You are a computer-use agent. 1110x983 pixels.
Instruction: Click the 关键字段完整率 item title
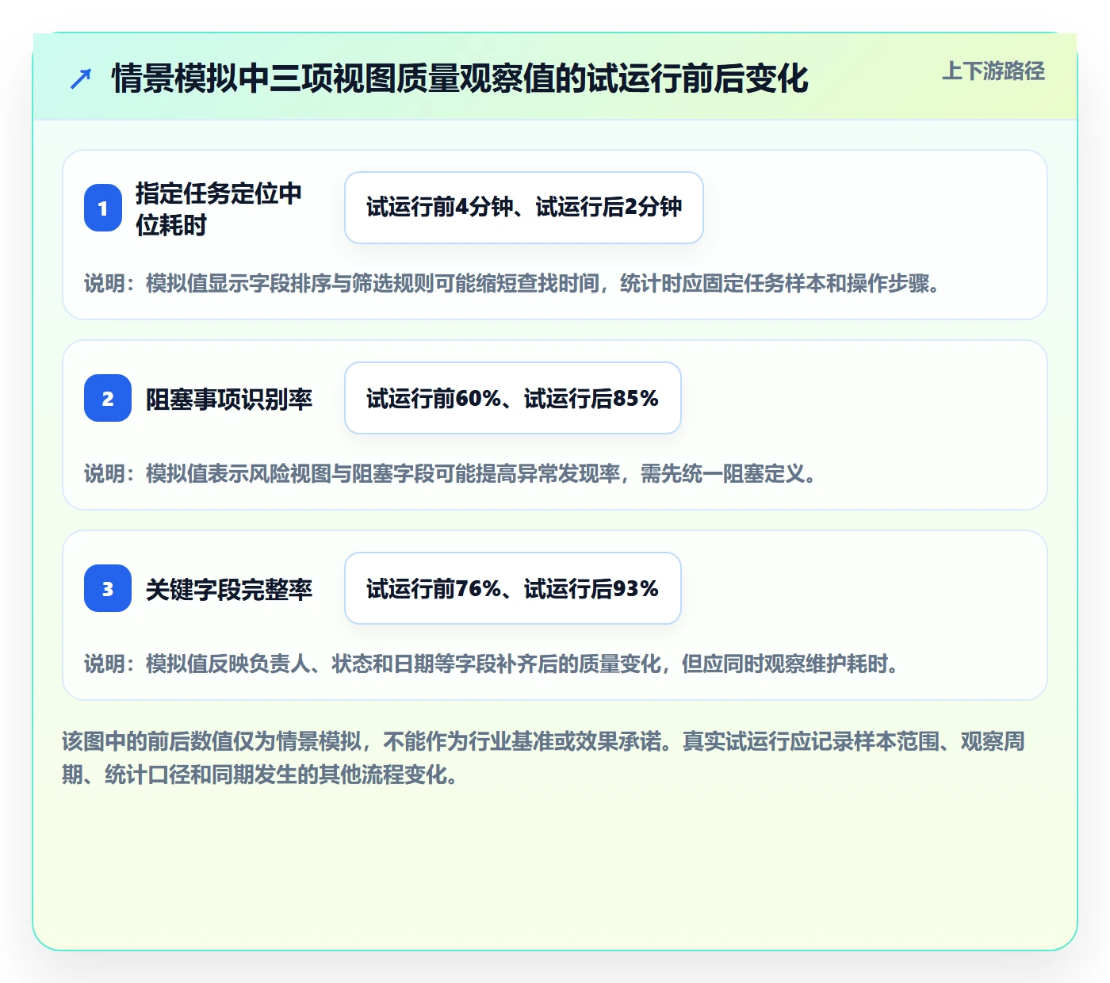click(x=229, y=589)
